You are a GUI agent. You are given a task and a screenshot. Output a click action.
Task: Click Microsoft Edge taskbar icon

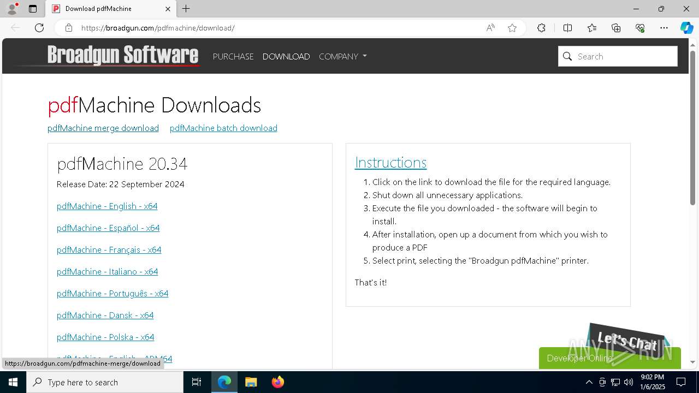(224, 382)
